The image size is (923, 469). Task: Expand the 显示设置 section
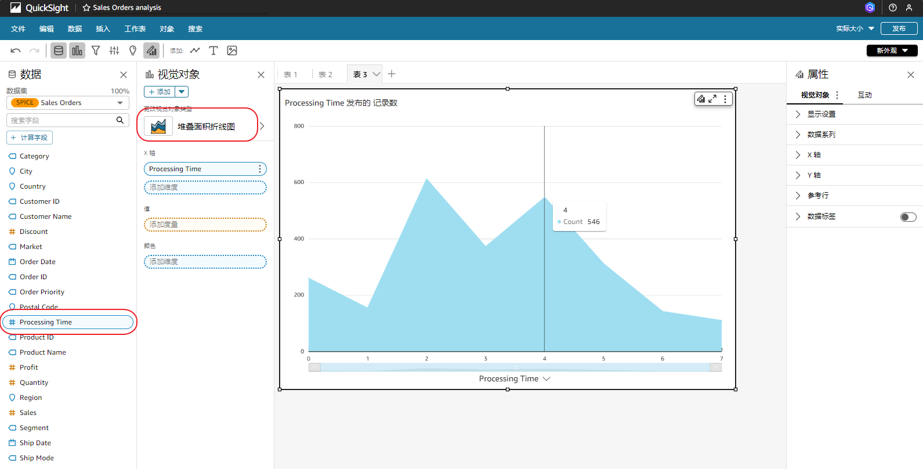click(821, 114)
